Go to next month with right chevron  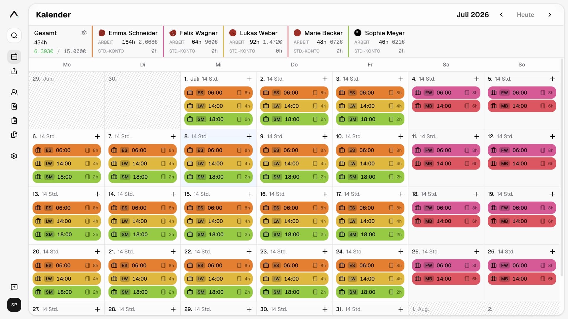[x=550, y=15]
